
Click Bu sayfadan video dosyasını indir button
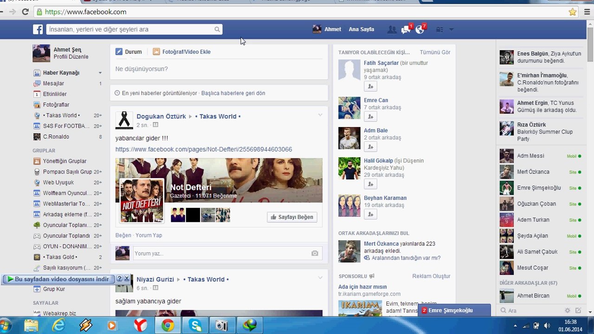coord(58,279)
